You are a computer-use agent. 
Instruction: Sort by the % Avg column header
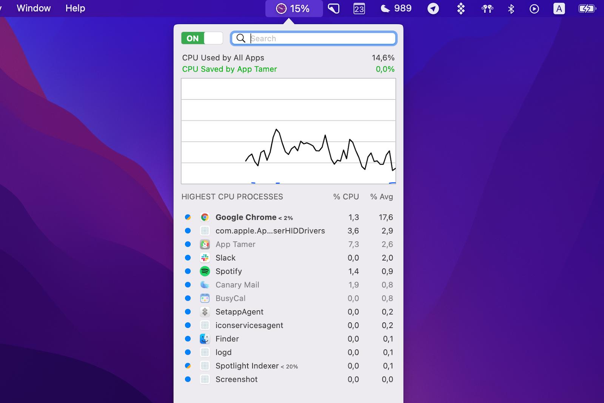[381, 197]
